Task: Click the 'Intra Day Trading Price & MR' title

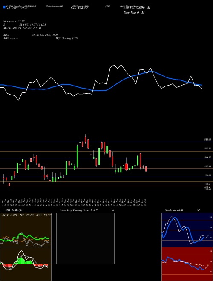Action: [x=78, y=210]
